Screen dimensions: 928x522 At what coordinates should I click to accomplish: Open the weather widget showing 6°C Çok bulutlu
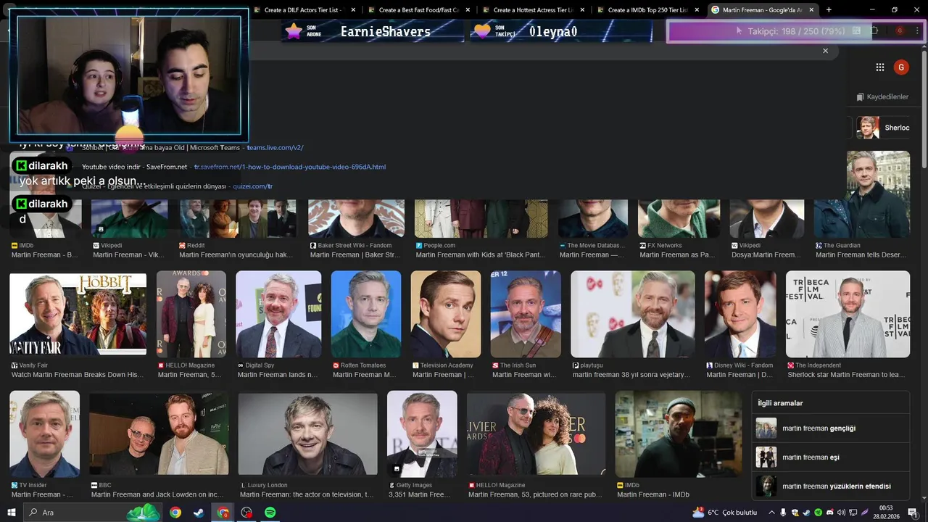tap(724, 513)
